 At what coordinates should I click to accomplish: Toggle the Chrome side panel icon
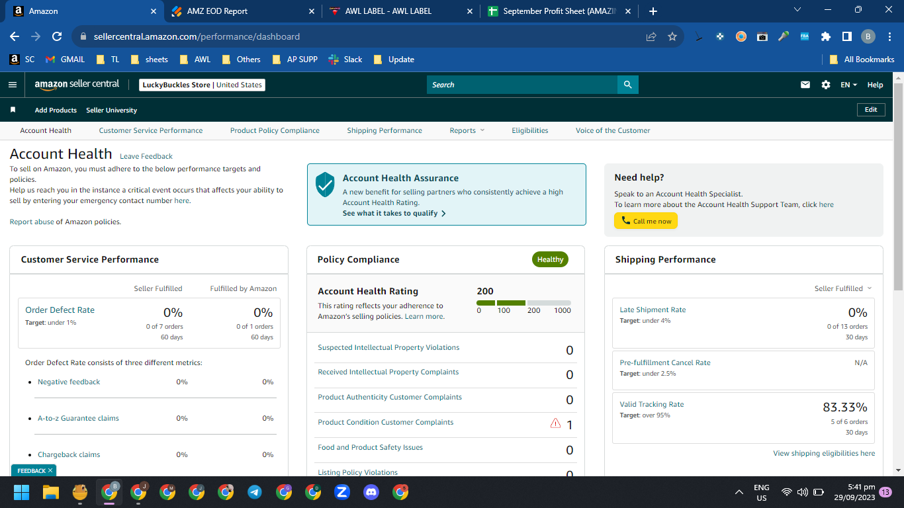pos(846,36)
